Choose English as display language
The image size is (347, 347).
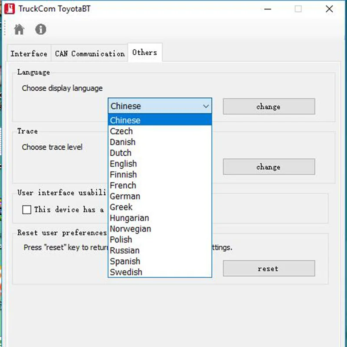pos(160,164)
